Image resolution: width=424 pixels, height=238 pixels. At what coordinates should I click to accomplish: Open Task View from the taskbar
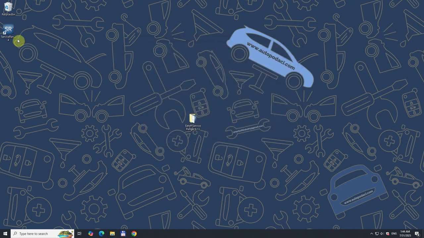(79, 234)
